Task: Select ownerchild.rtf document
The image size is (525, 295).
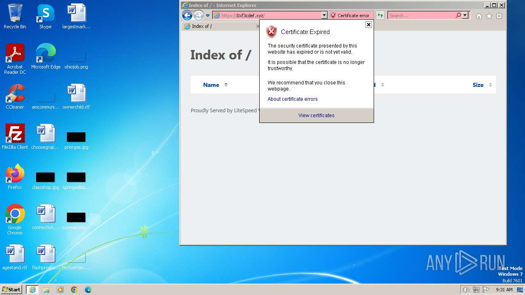Action: click(x=76, y=97)
